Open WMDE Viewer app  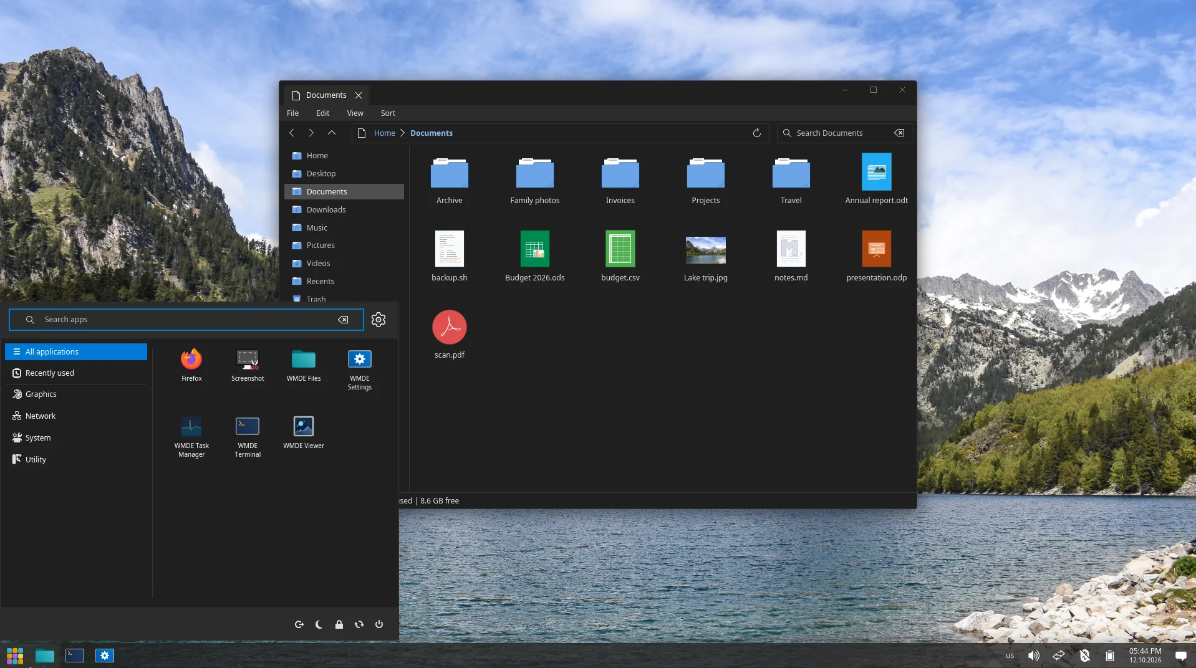[304, 433]
